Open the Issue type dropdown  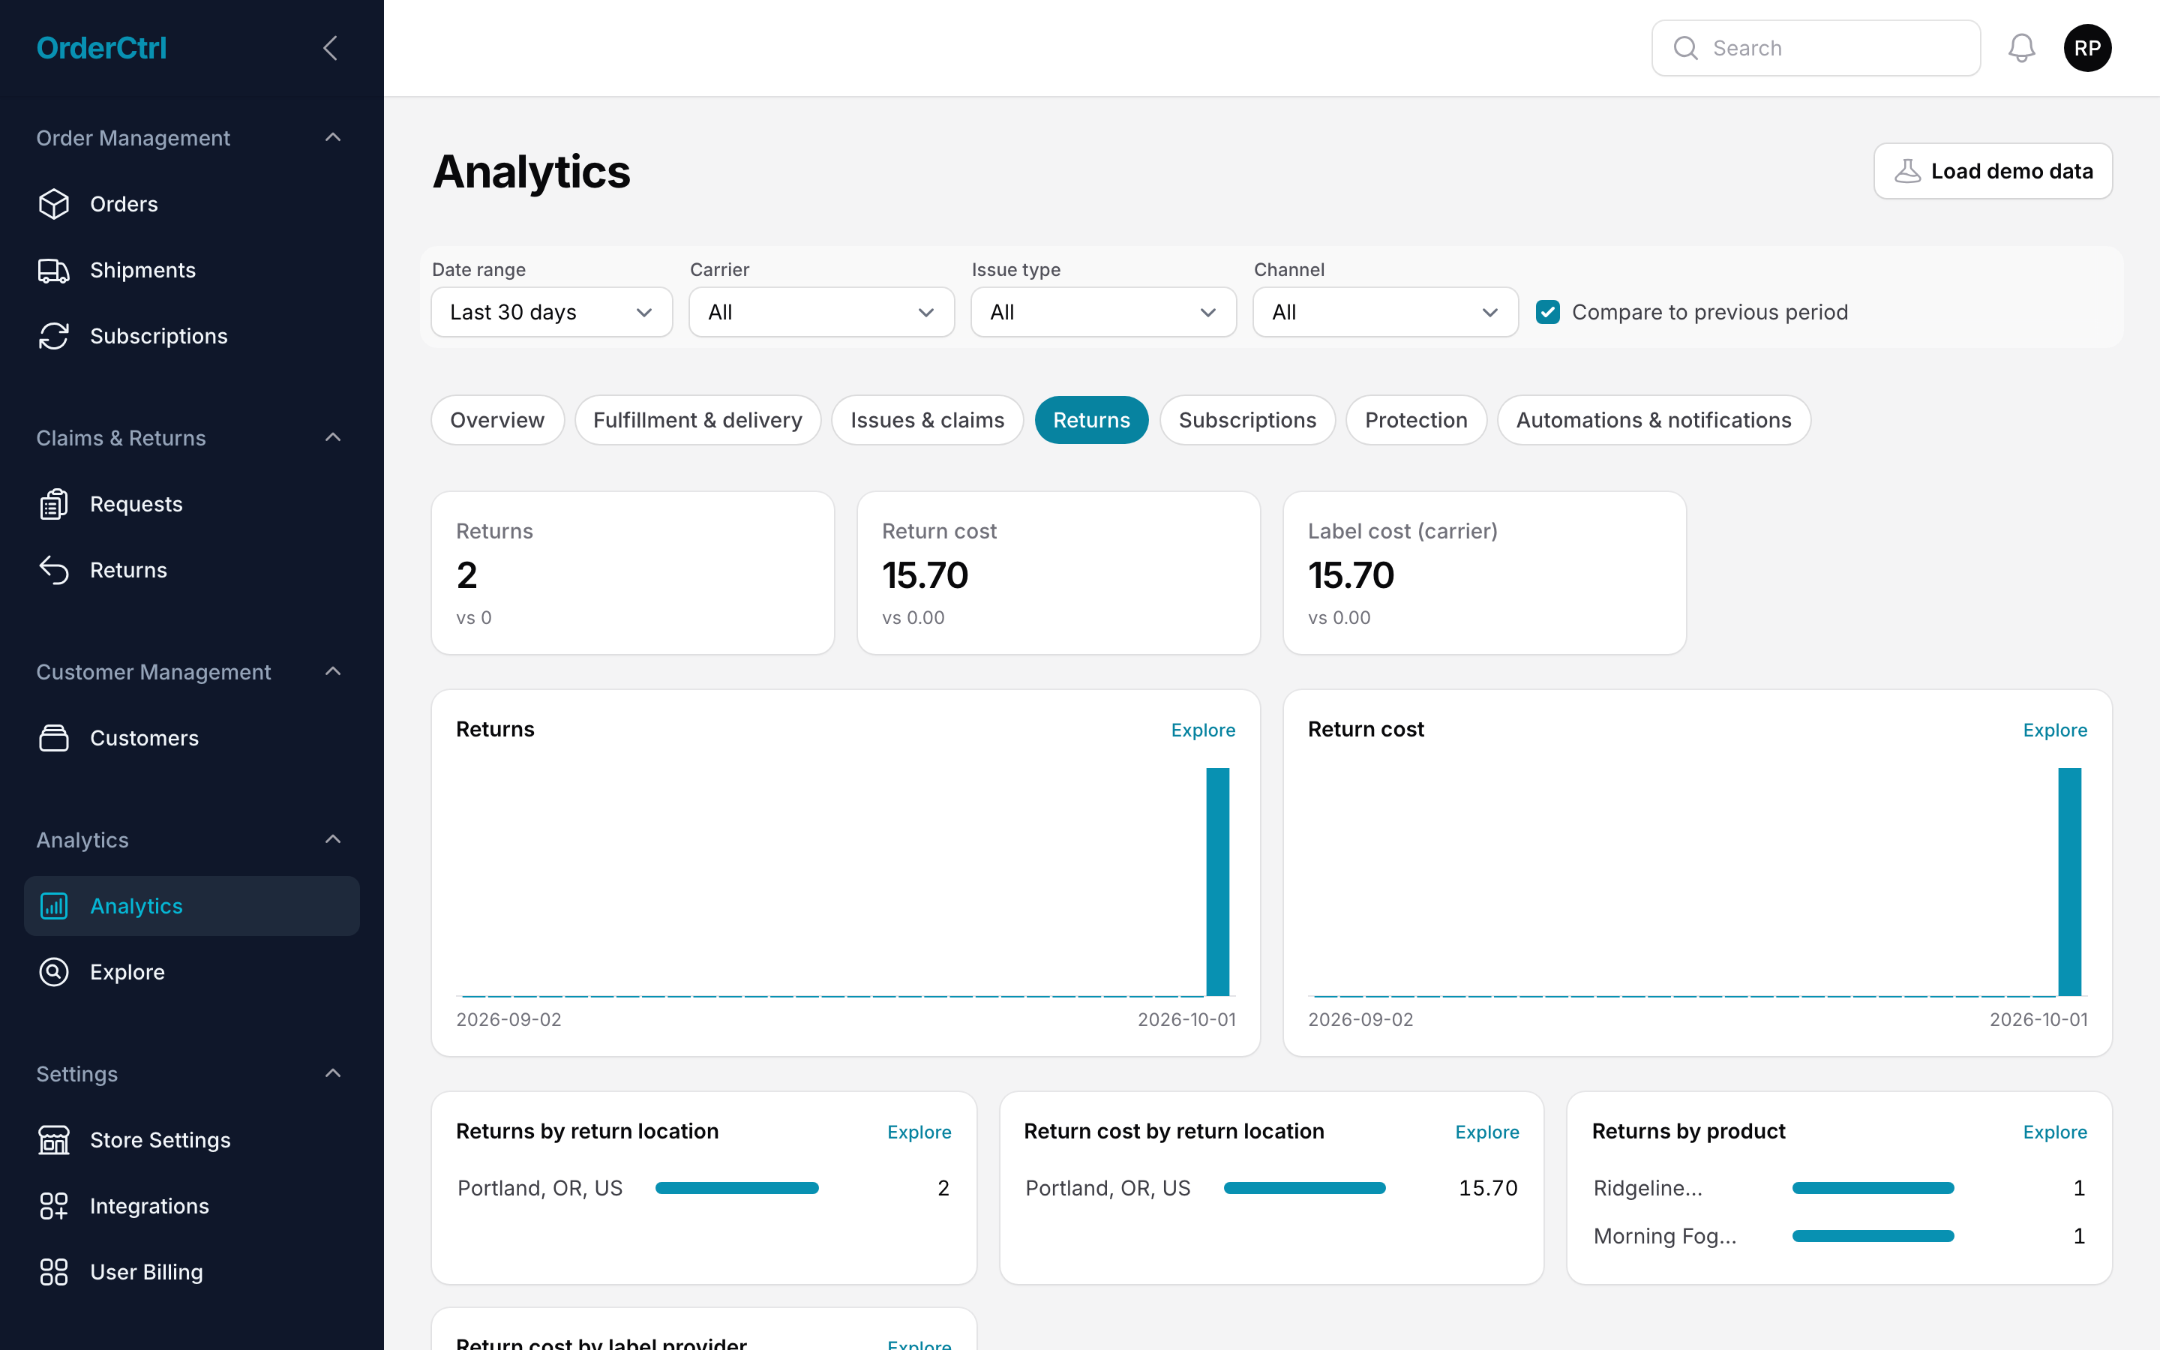1103,313
